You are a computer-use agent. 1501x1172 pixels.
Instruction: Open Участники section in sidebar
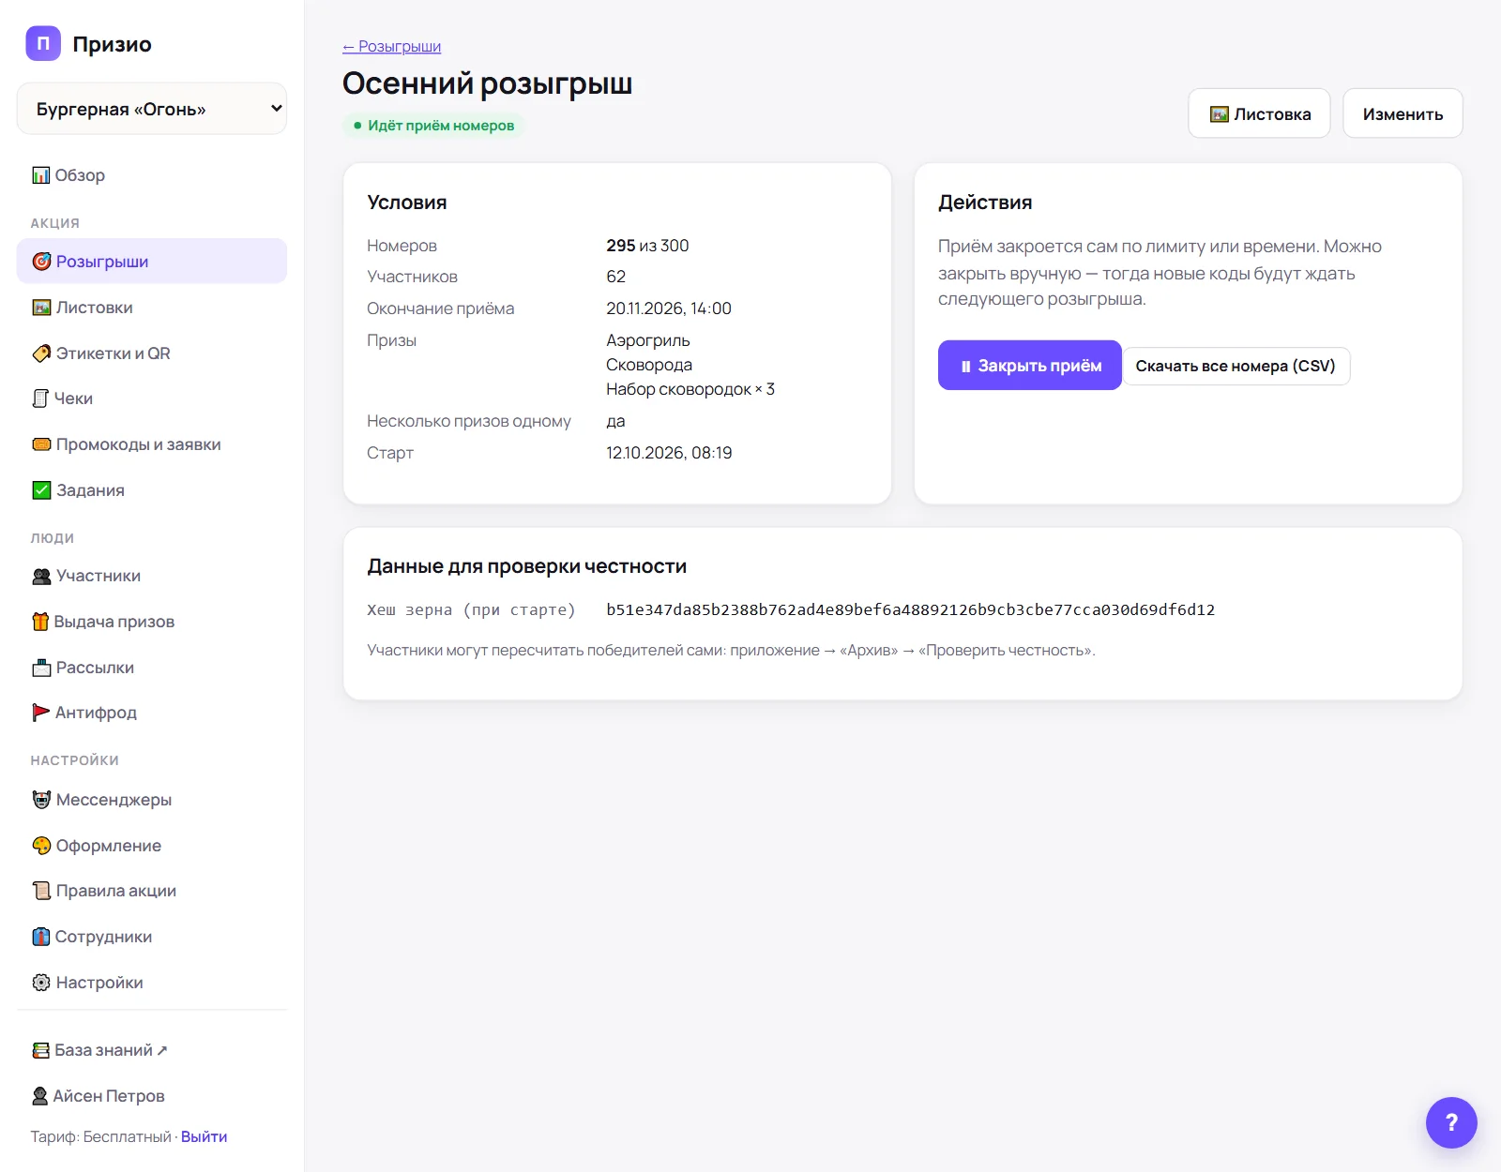pos(152,576)
